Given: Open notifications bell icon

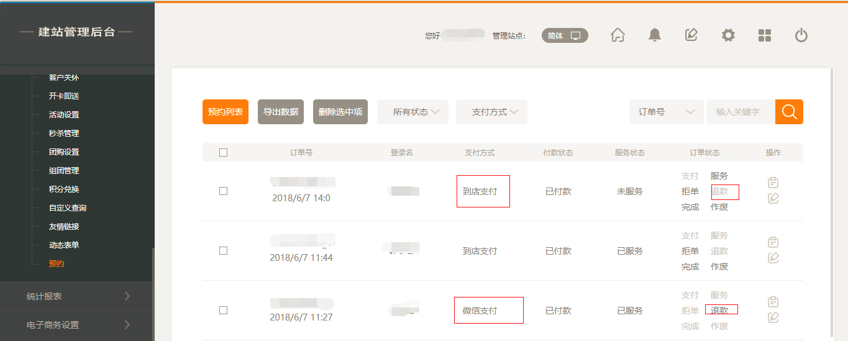Looking at the screenshot, I should 654,35.
